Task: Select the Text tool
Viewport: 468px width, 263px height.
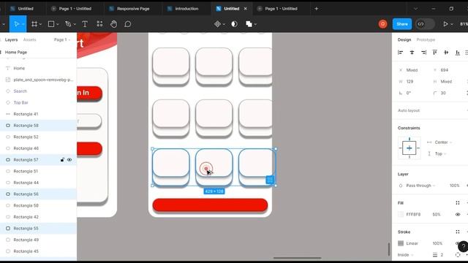Action: tap(85, 24)
